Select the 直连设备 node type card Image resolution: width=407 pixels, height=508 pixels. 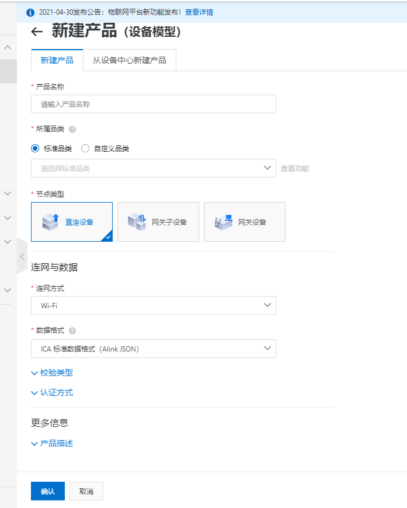click(x=72, y=222)
